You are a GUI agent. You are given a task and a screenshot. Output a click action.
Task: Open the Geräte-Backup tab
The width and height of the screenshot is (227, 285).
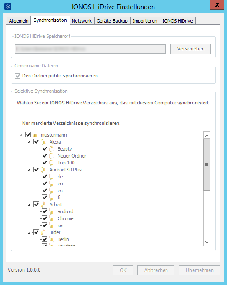[x=112, y=21]
